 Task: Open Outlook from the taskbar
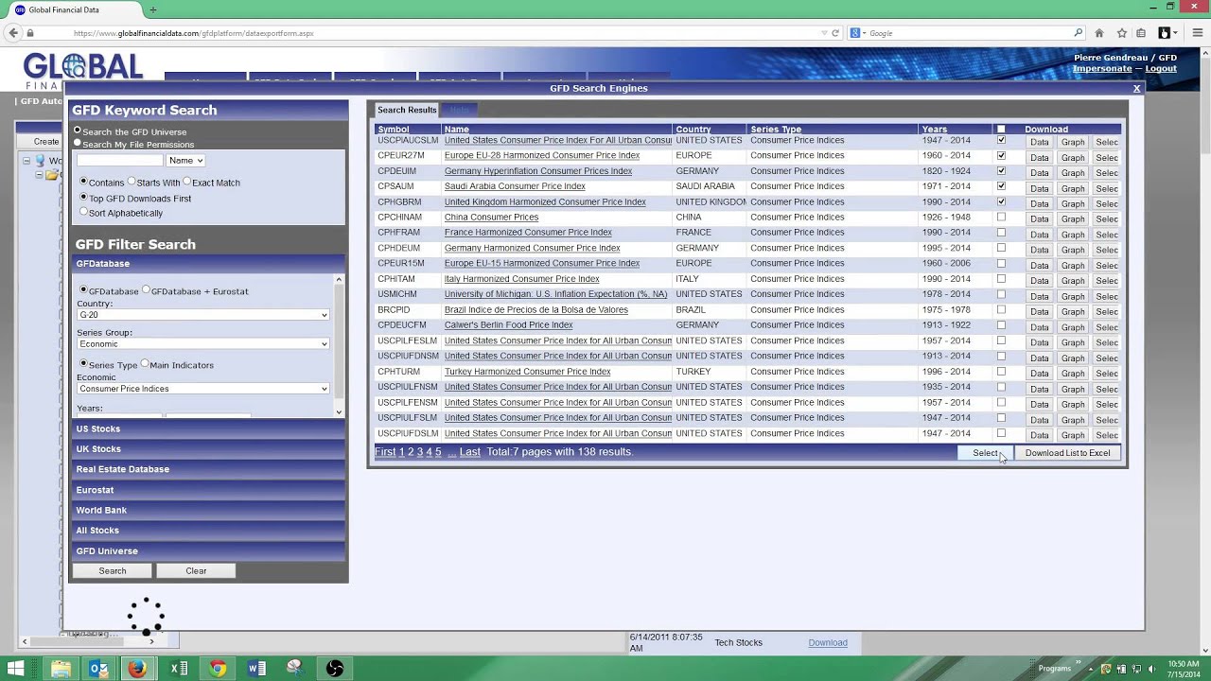click(98, 669)
